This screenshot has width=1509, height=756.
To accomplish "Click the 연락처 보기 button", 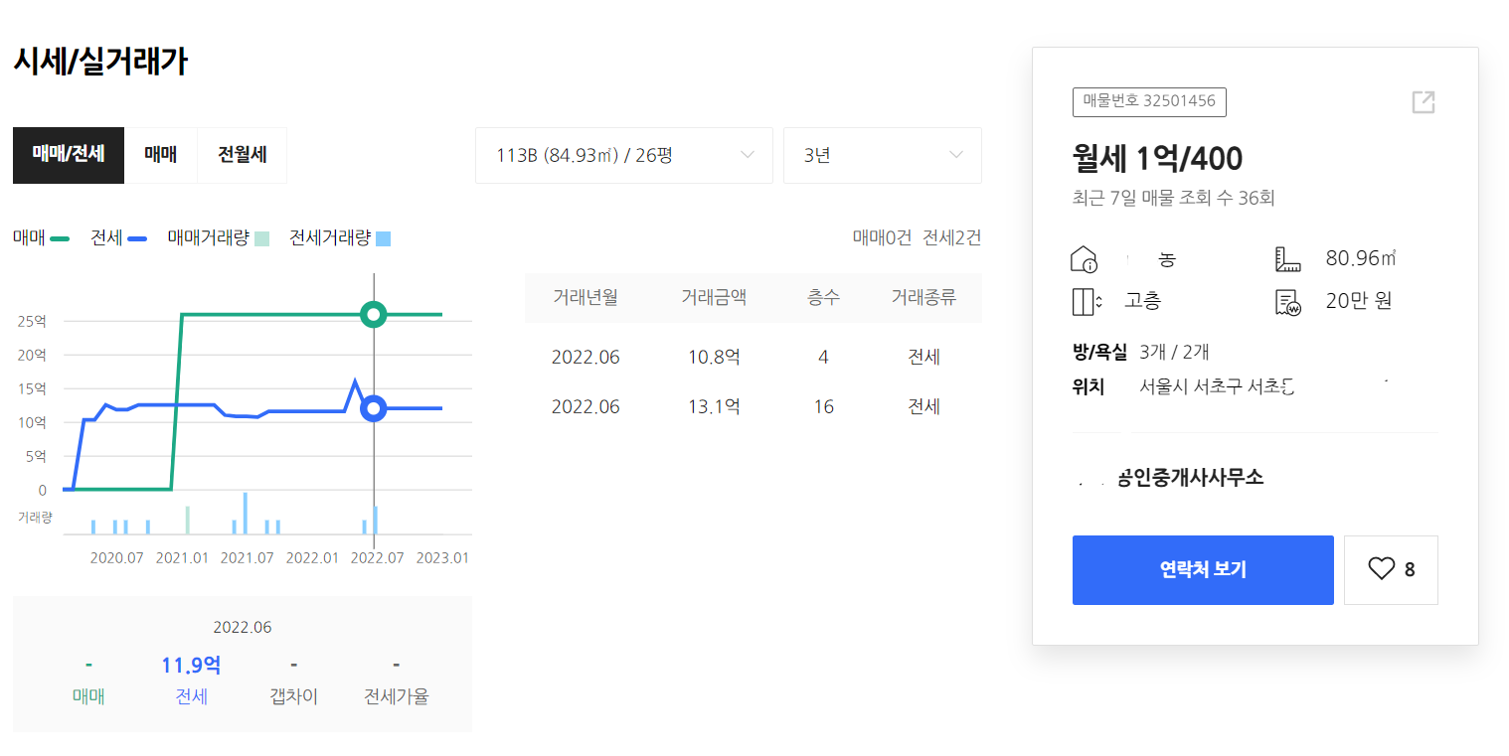I will (x=1203, y=570).
